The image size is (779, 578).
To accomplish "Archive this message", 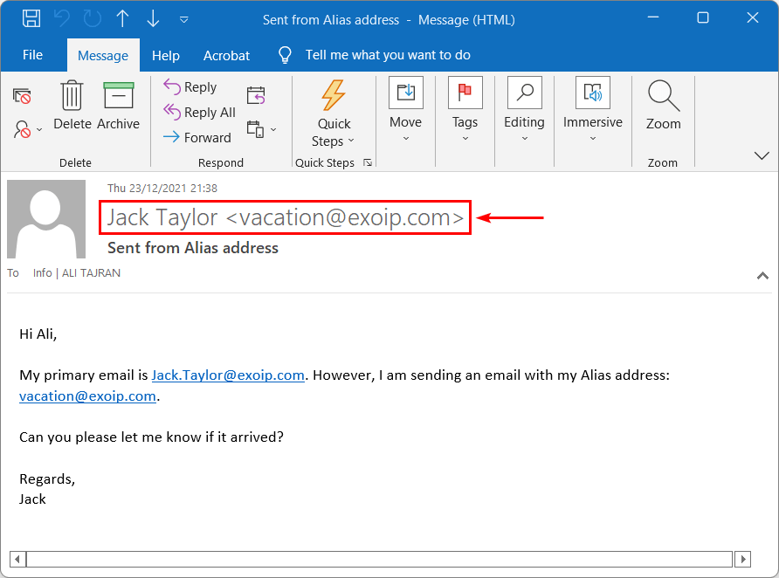I will click(x=118, y=106).
